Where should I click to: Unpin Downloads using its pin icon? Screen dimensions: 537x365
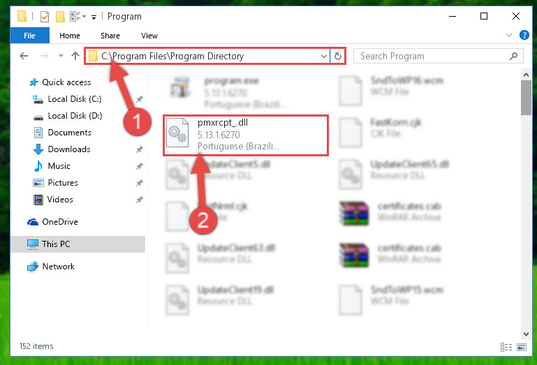(139, 149)
